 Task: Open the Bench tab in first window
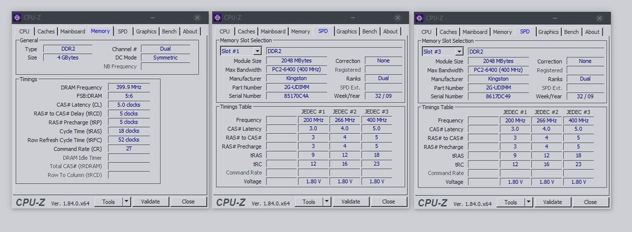point(169,31)
